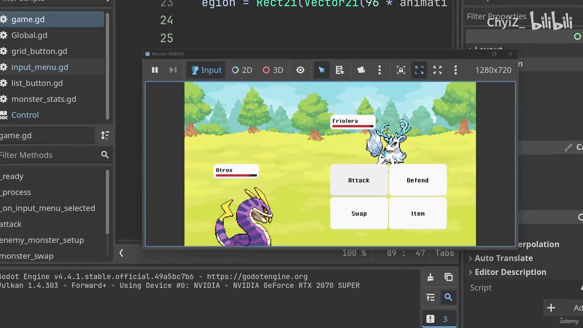583x328 pixels.
Task: Click the Tabs indentation indicator
Action: click(x=445, y=253)
